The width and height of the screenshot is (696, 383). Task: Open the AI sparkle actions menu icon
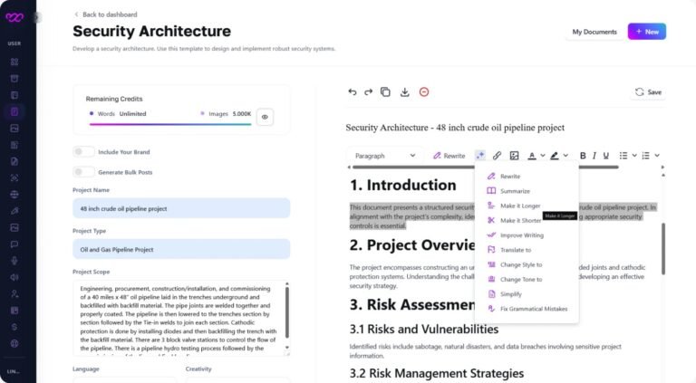pos(479,156)
